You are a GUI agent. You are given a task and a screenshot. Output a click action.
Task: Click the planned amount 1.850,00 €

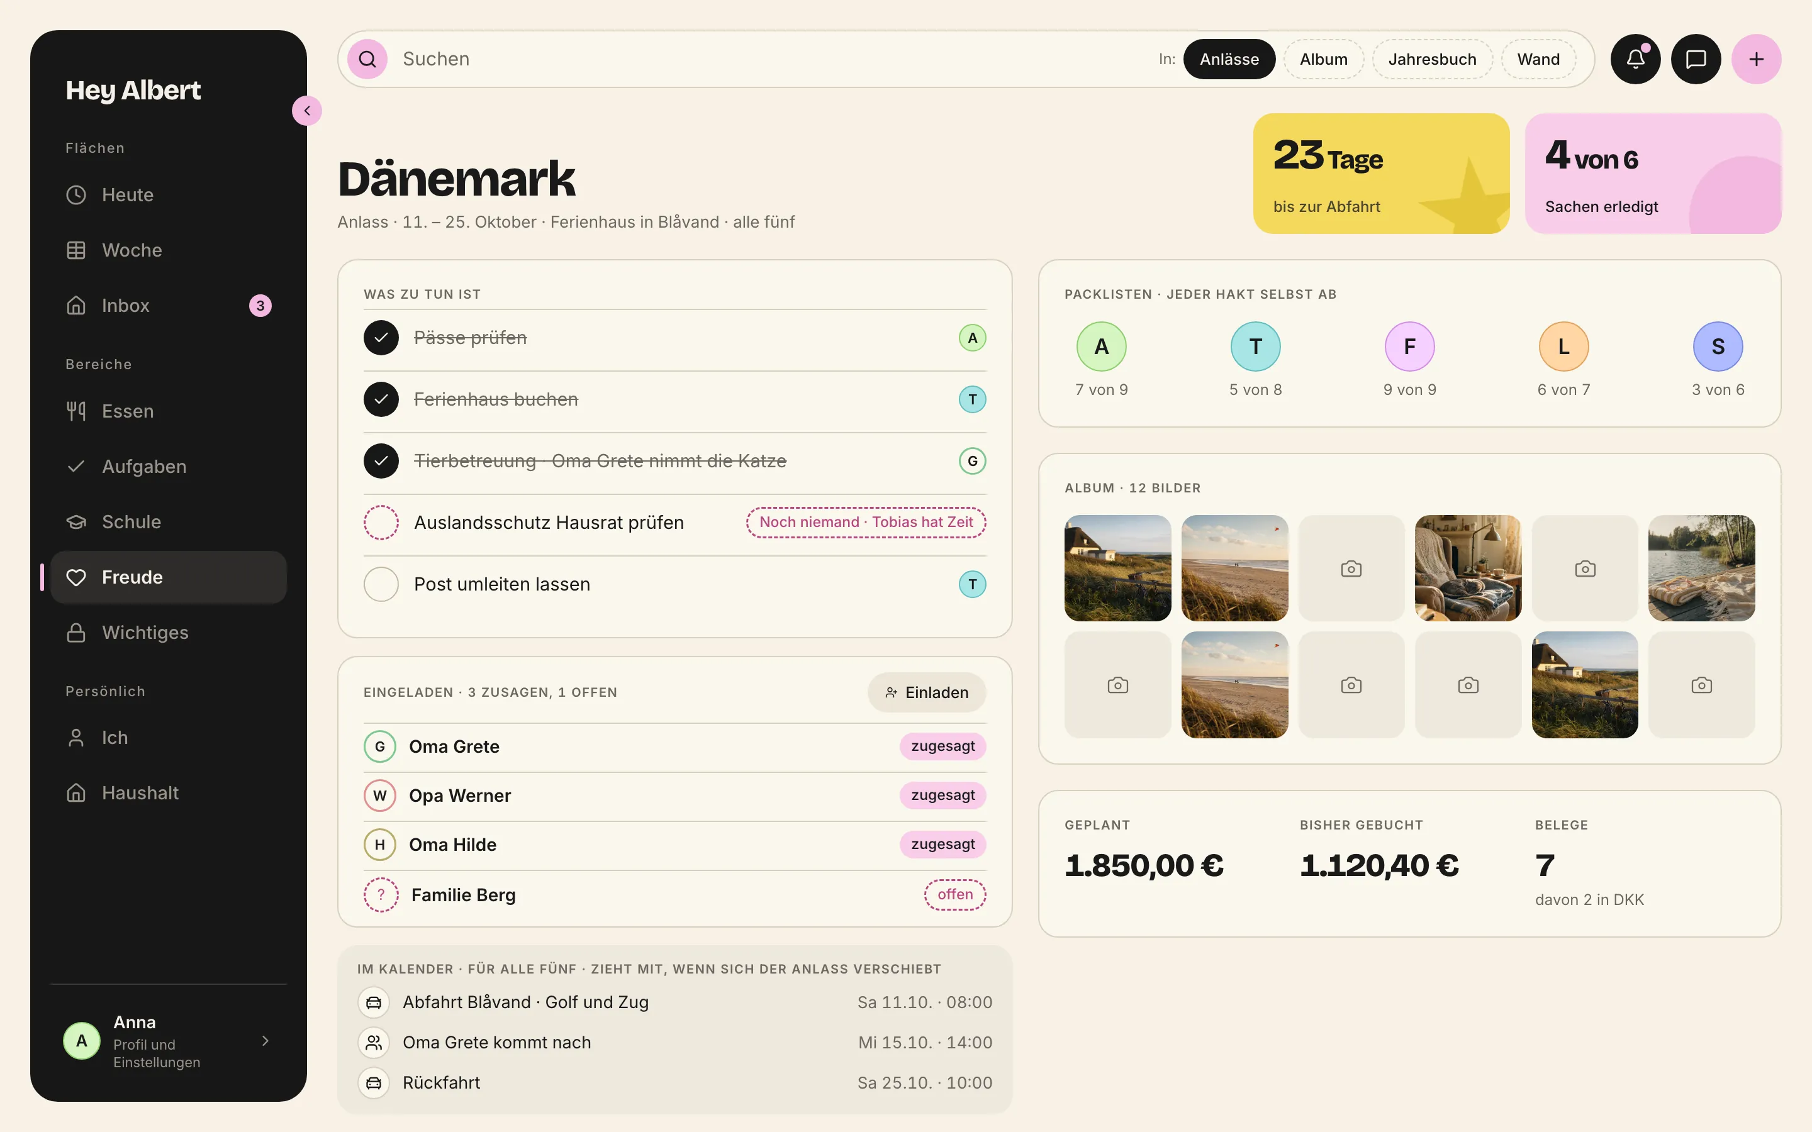tap(1143, 865)
